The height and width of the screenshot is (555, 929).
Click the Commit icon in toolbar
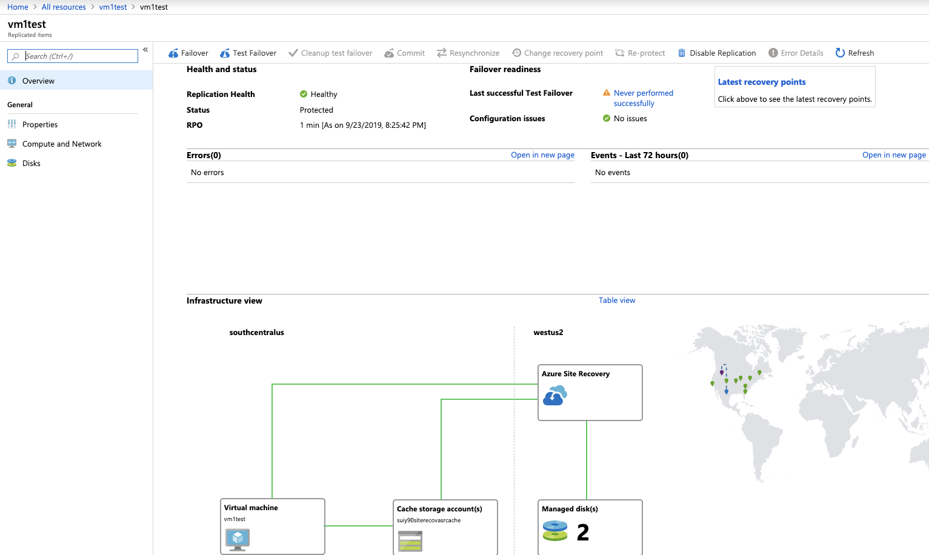389,53
